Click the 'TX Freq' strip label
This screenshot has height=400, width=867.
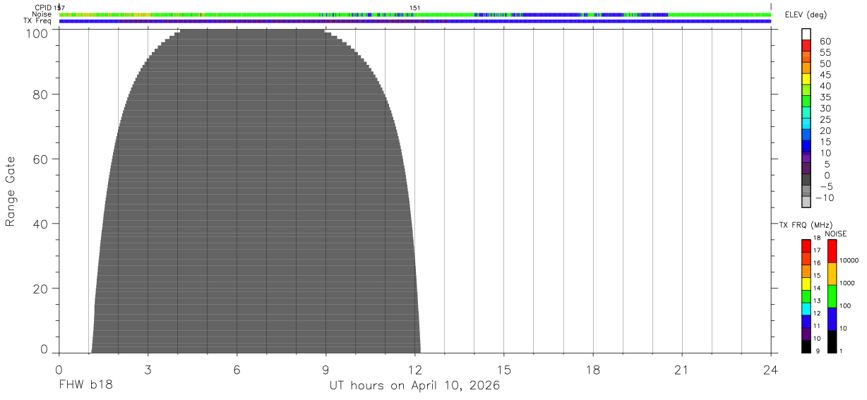(x=37, y=21)
